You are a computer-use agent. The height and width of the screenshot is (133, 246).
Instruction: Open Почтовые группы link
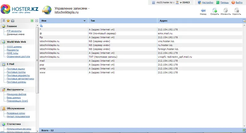pyautogui.click(x=16, y=72)
